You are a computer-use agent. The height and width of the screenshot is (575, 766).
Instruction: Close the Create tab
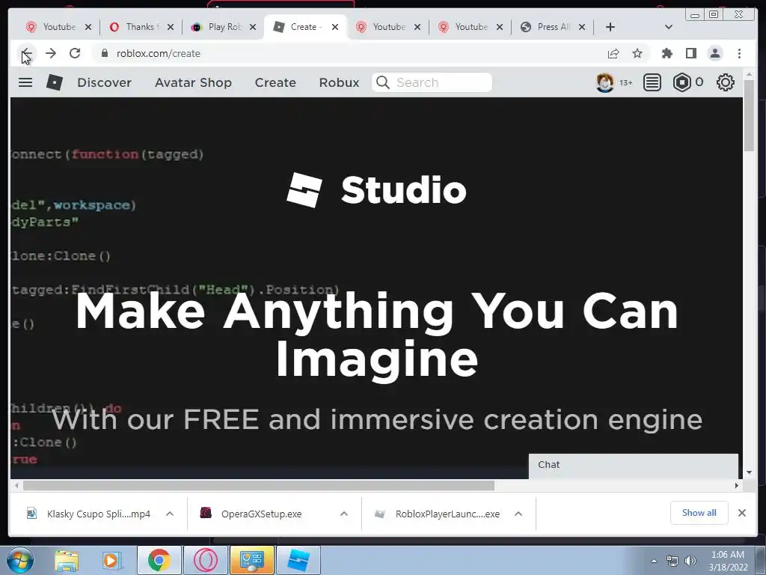coord(335,27)
